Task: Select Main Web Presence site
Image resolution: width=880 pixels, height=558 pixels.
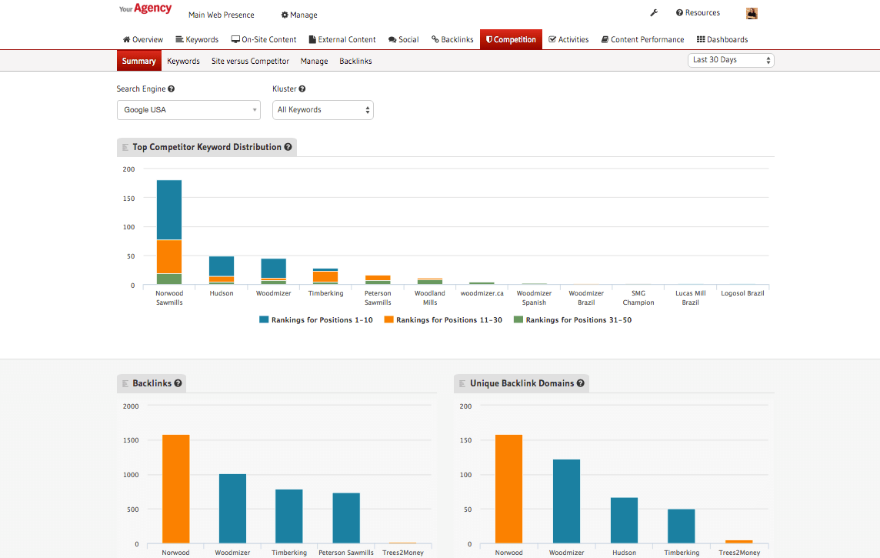Action: 221,15
